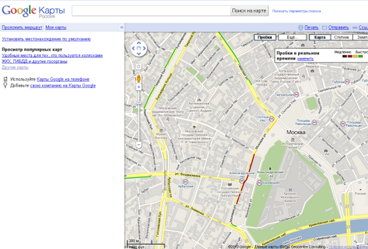Switch map view to Спутник
The image size is (368, 249).
(341, 37)
